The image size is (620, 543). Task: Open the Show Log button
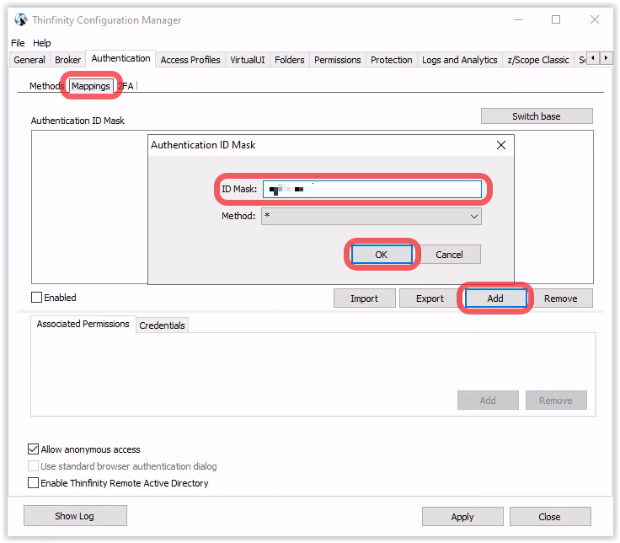pos(75,516)
